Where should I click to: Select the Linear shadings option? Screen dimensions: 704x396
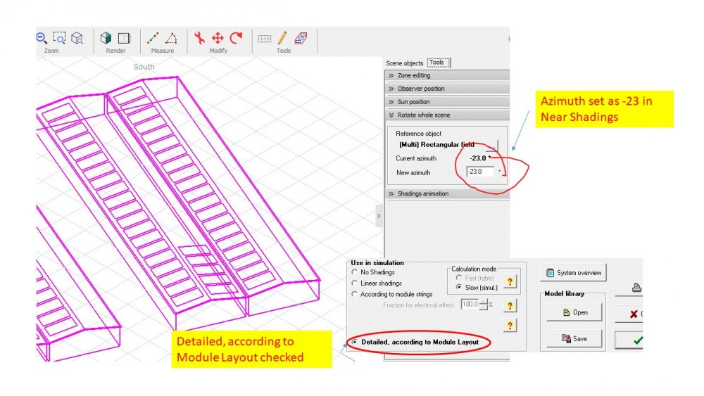[354, 283]
